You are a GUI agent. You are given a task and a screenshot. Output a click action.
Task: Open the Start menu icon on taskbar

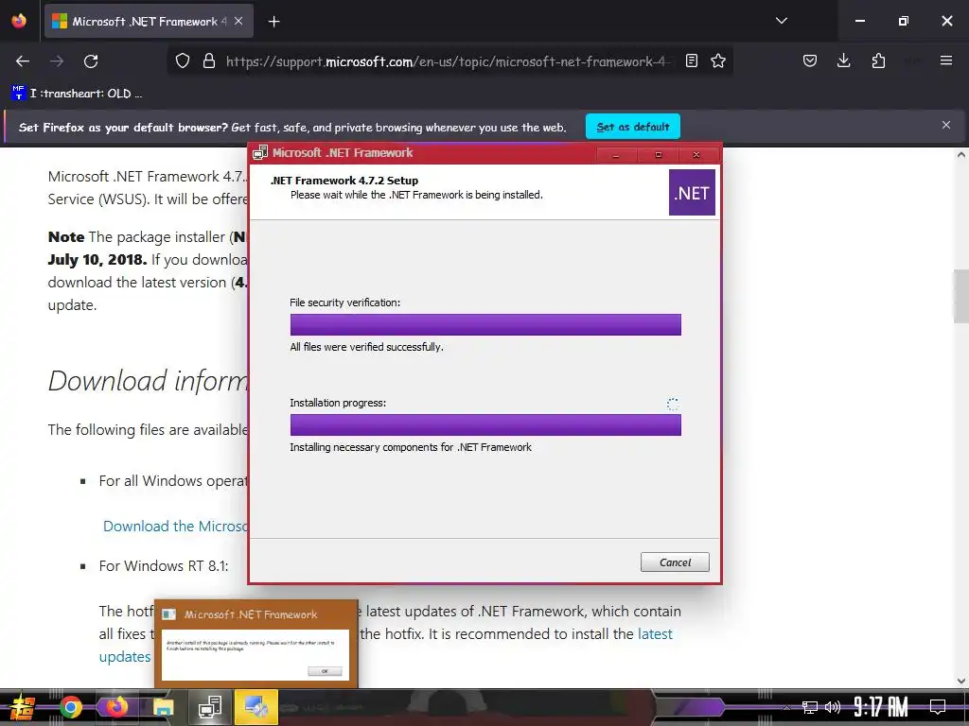(x=23, y=707)
